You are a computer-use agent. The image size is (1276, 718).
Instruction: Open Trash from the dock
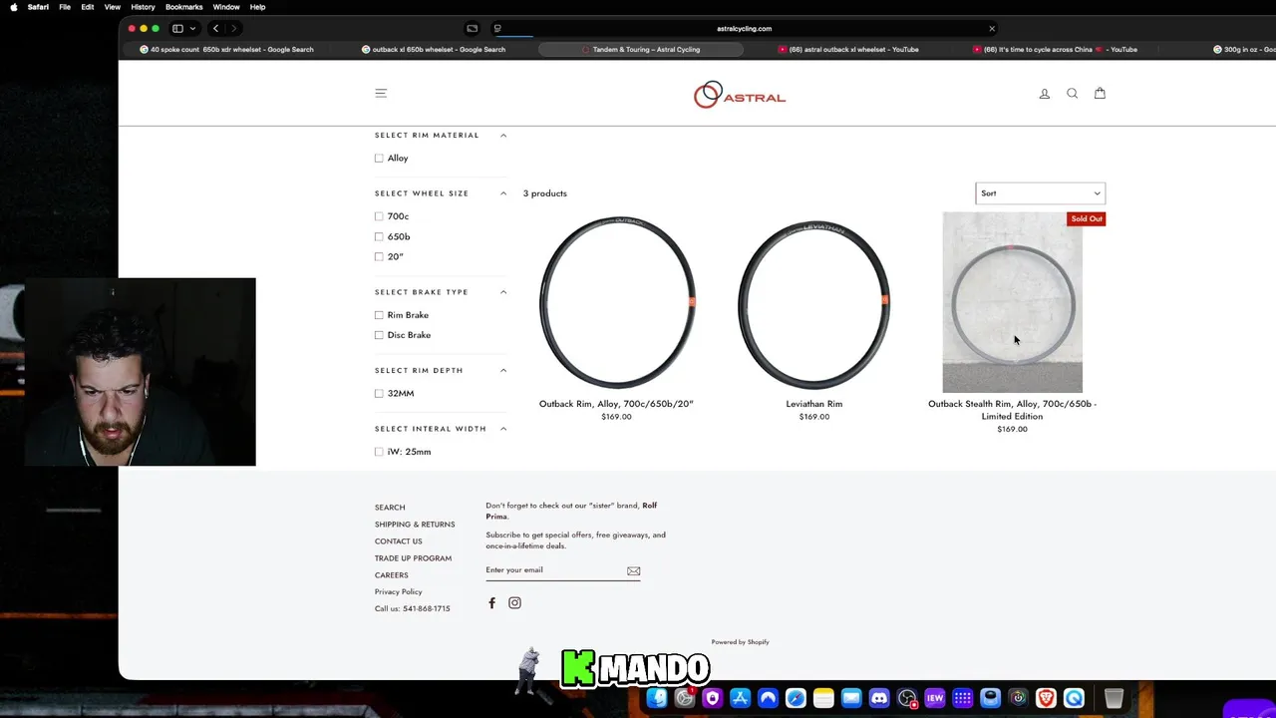pos(1114,698)
